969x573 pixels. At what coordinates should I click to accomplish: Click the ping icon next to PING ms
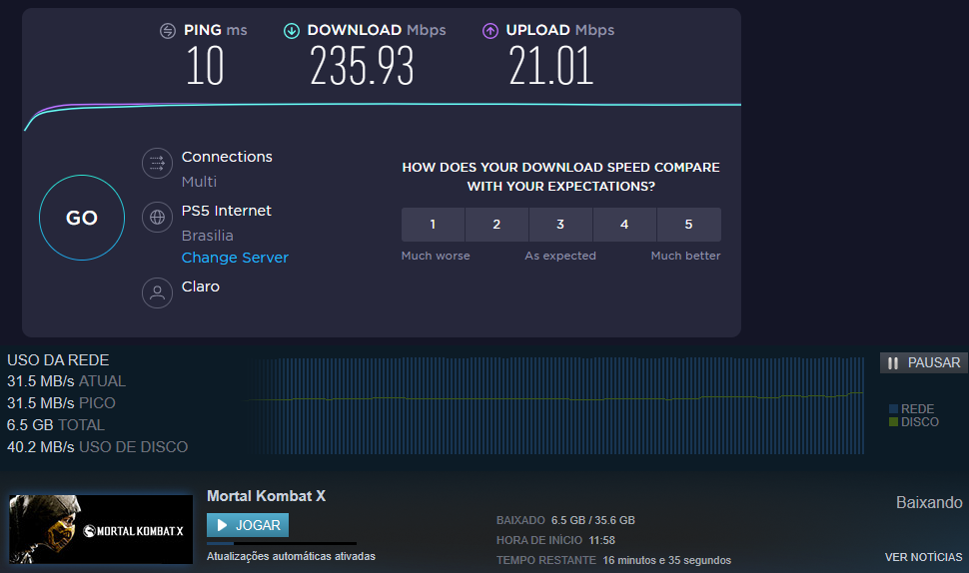168,30
